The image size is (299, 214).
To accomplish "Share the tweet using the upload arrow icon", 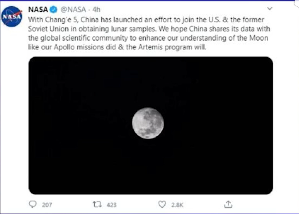I will [229, 204].
